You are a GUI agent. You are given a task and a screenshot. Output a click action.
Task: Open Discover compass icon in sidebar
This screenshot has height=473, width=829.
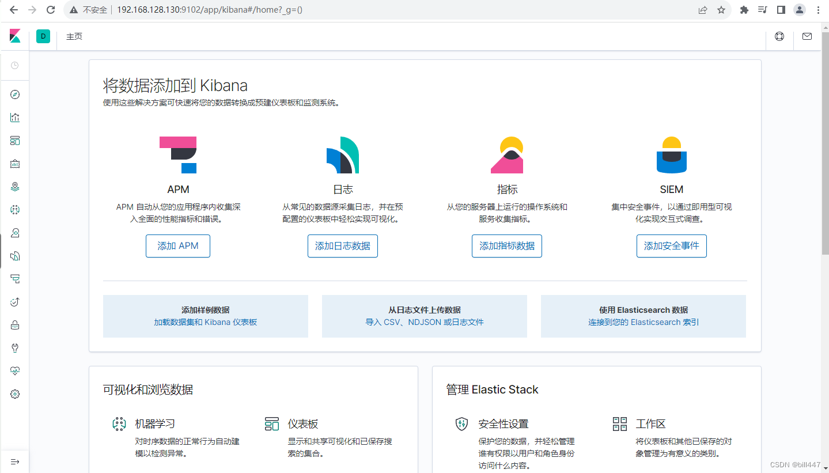pyautogui.click(x=15, y=94)
